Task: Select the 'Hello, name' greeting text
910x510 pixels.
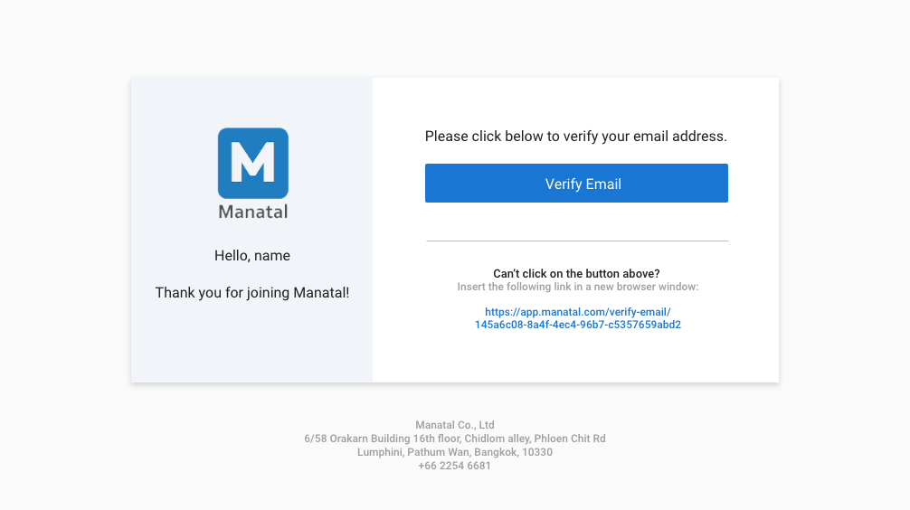Action: pyautogui.click(x=251, y=256)
